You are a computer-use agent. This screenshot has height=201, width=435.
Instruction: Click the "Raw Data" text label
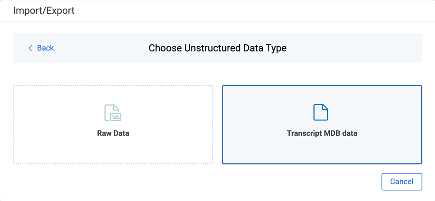(x=113, y=133)
